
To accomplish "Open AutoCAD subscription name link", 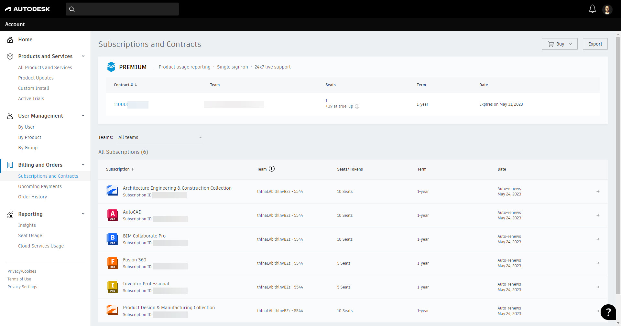I will click(132, 212).
